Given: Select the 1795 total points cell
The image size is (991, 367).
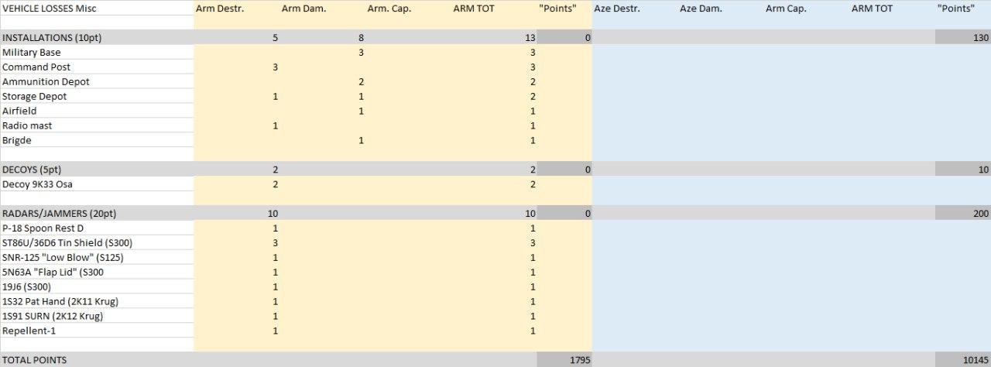Looking at the screenshot, I should pos(564,360).
